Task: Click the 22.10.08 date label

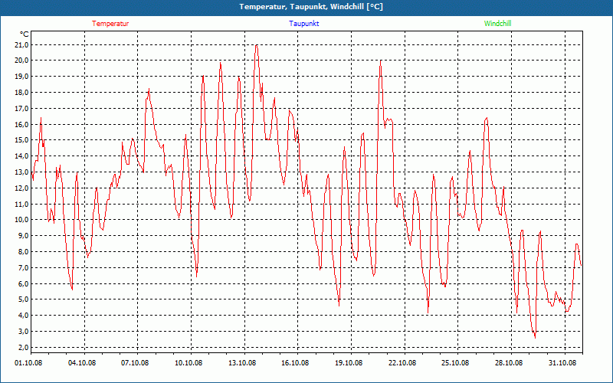Action: pyautogui.click(x=402, y=362)
